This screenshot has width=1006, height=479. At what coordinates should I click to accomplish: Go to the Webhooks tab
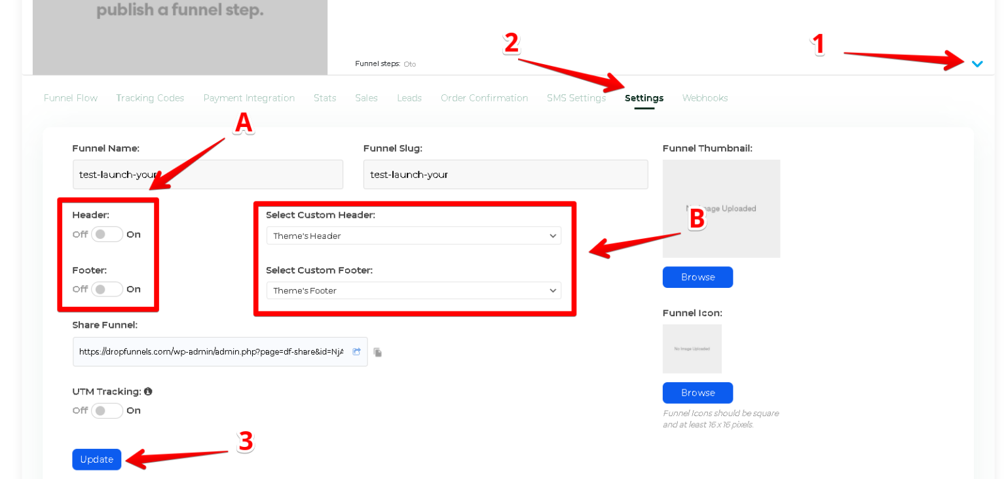click(x=705, y=98)
